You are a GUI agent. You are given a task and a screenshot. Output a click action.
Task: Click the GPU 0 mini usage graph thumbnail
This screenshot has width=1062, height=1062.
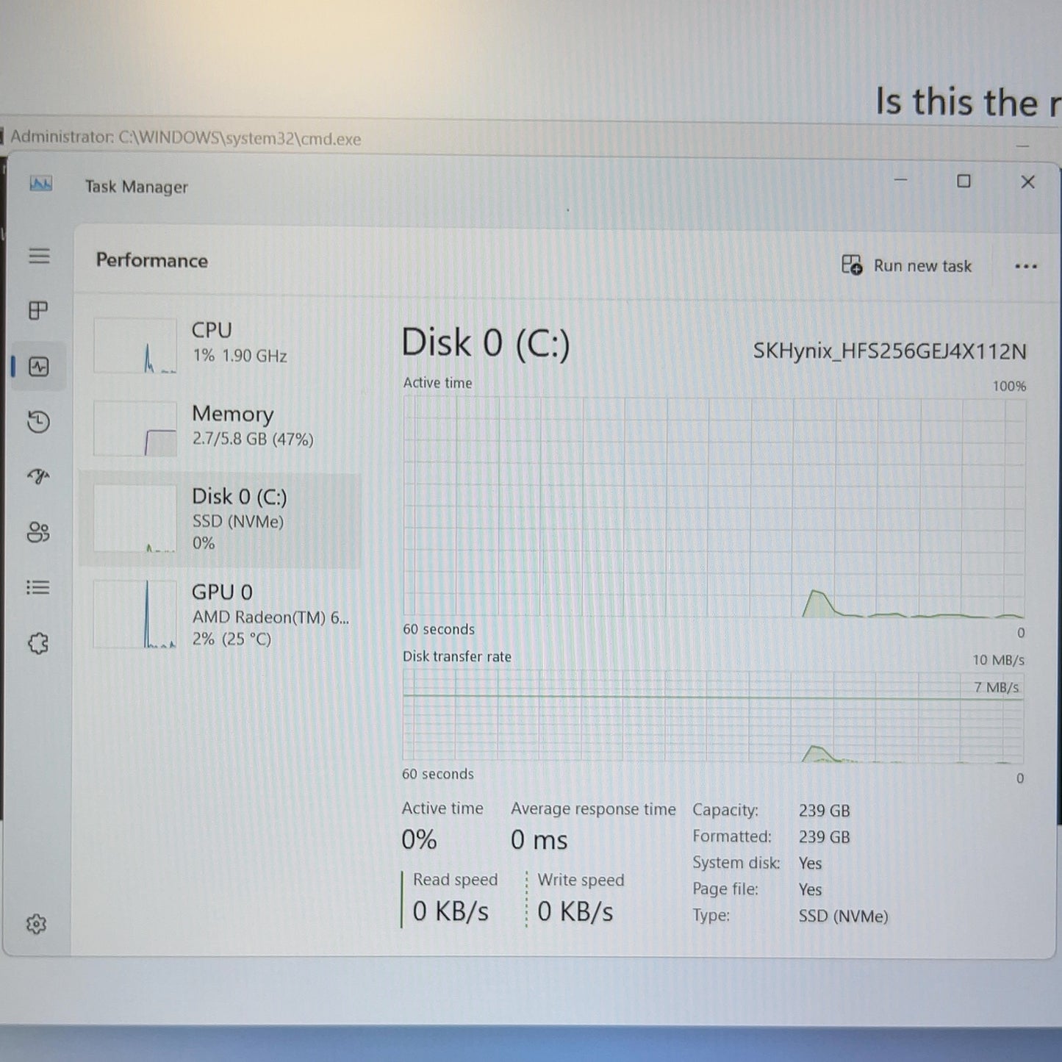pos(135,614)
